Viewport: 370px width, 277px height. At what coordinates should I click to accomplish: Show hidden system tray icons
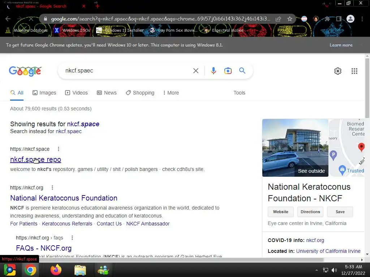317,270
